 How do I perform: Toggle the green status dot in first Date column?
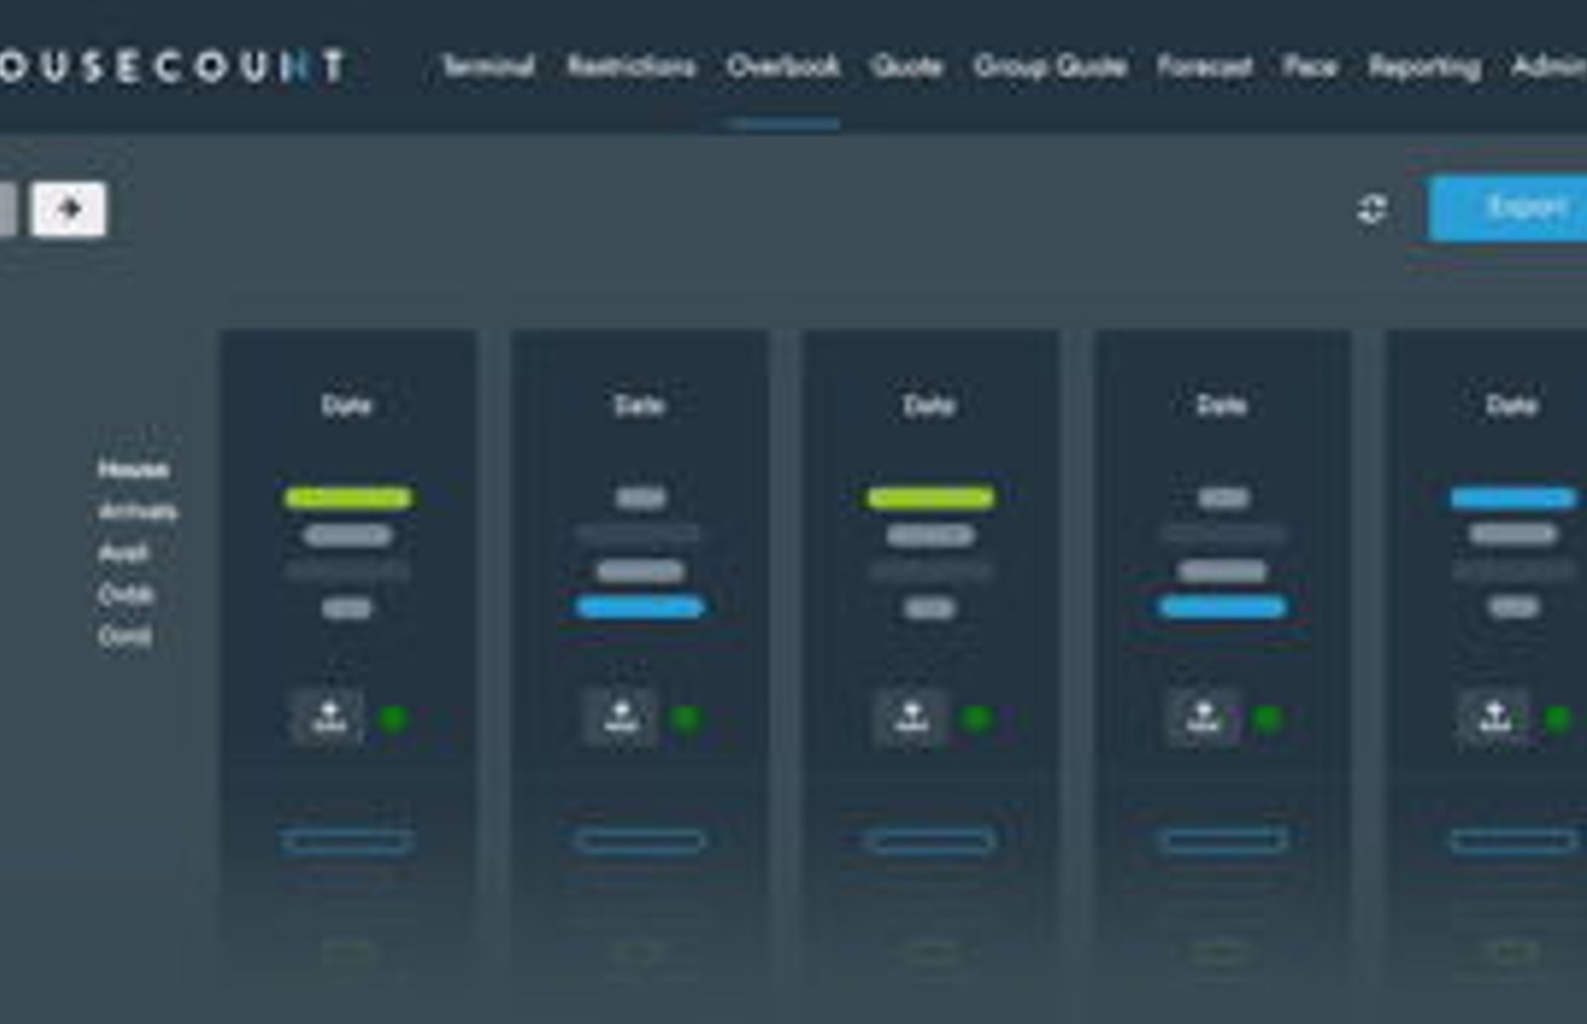click(394, 717)
